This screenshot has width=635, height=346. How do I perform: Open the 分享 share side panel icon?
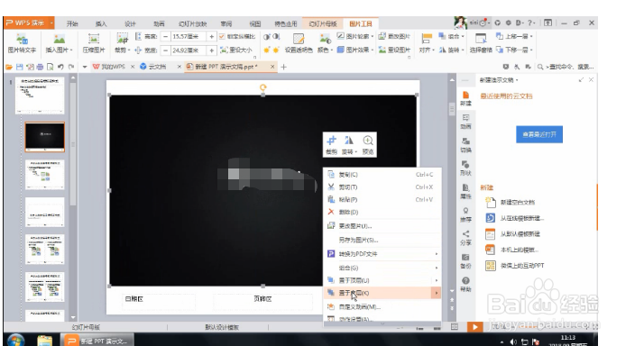click(x=465, y=238)
